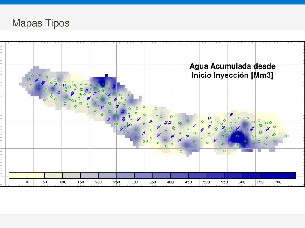The height and width of the screenshot is (228, 305).
Task: Click the colorbar label "100"
Action: click(63, 182)
